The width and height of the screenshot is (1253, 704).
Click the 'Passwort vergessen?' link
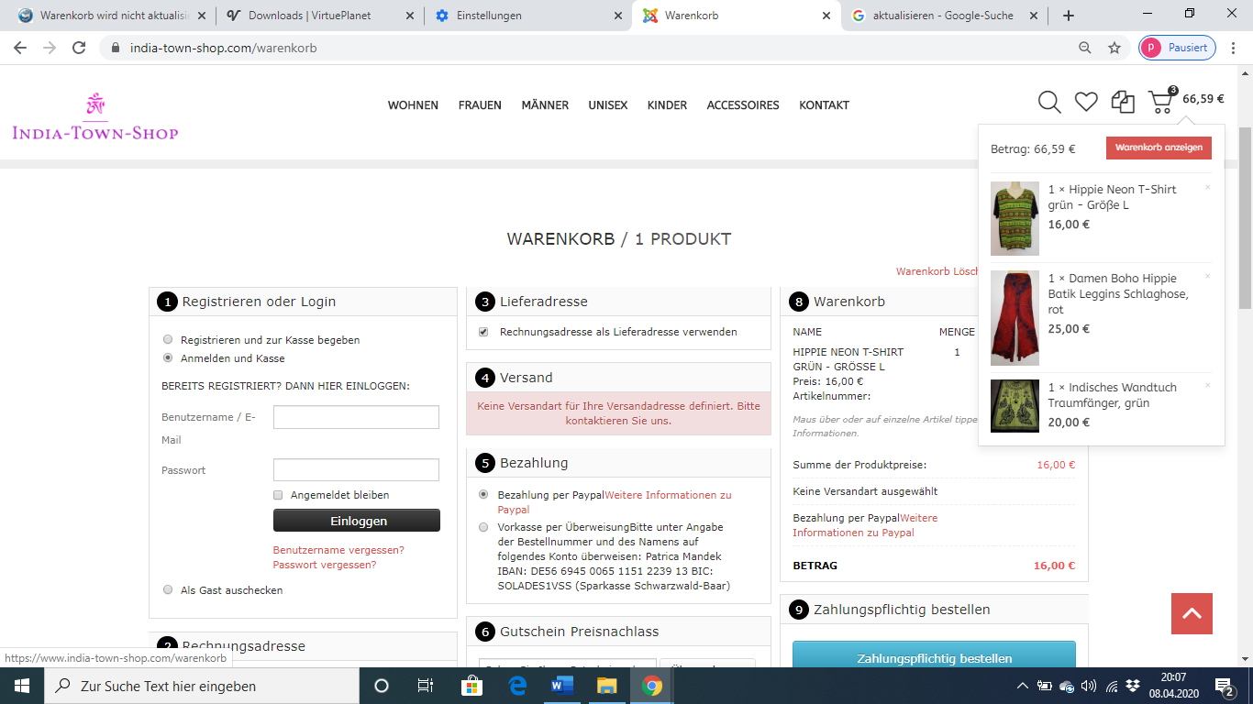click(324, 565)
